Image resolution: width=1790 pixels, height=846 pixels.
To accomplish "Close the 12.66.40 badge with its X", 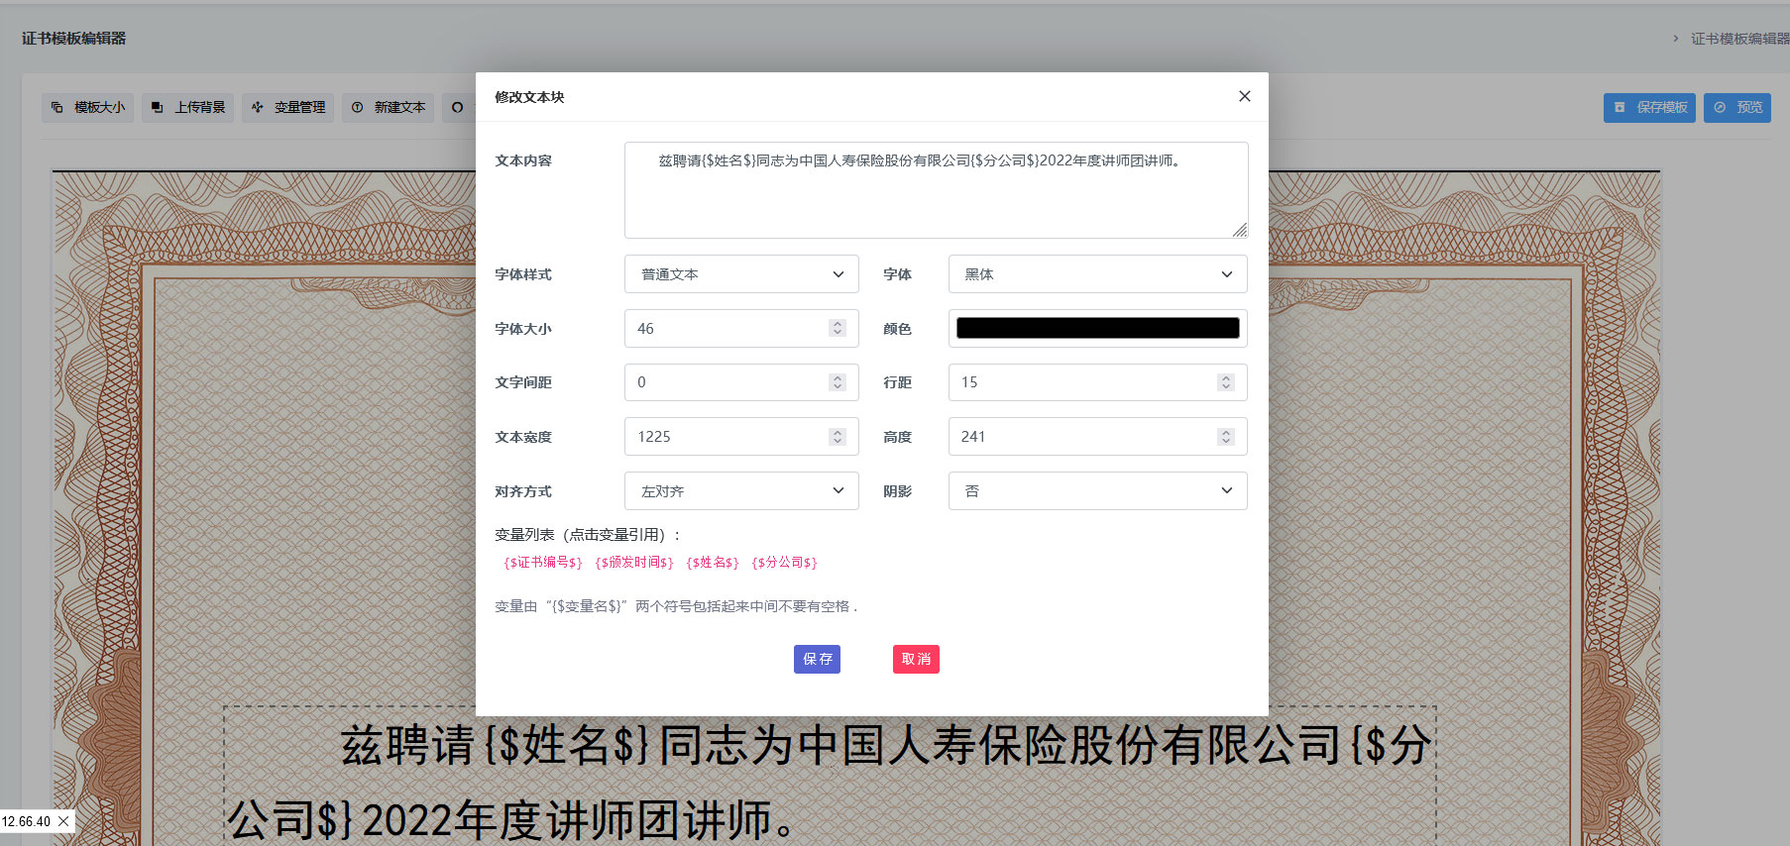I will click(63, 821).
